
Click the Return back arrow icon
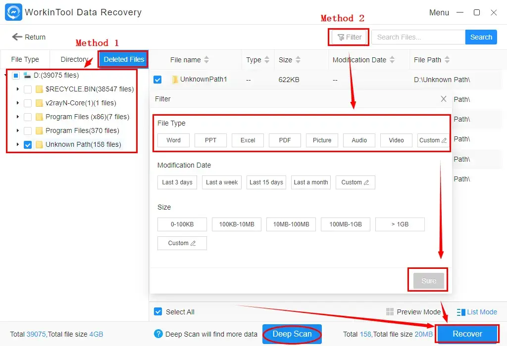click(17, 37)
